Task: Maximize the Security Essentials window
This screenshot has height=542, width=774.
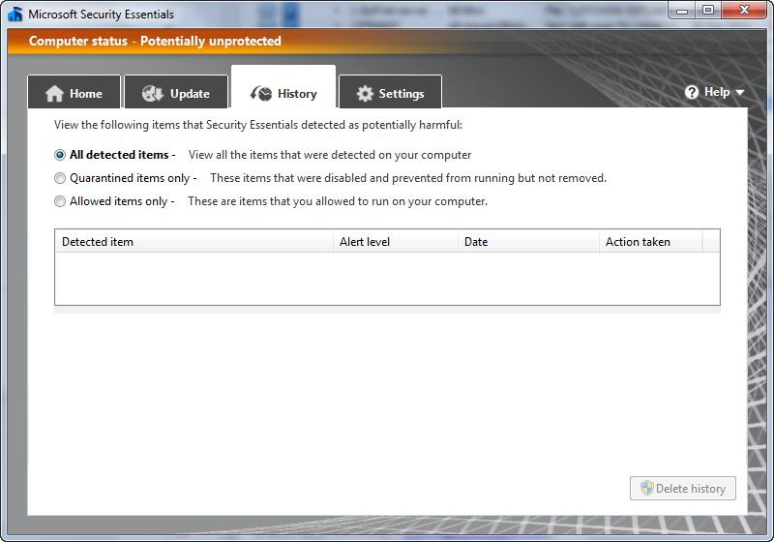Action: pyautogui.click(x=708, y=10)
